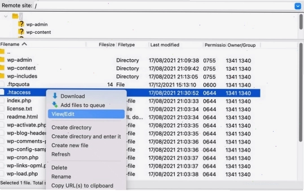
Task: Click the Add files to queue icon
Action: coord(55,105)
